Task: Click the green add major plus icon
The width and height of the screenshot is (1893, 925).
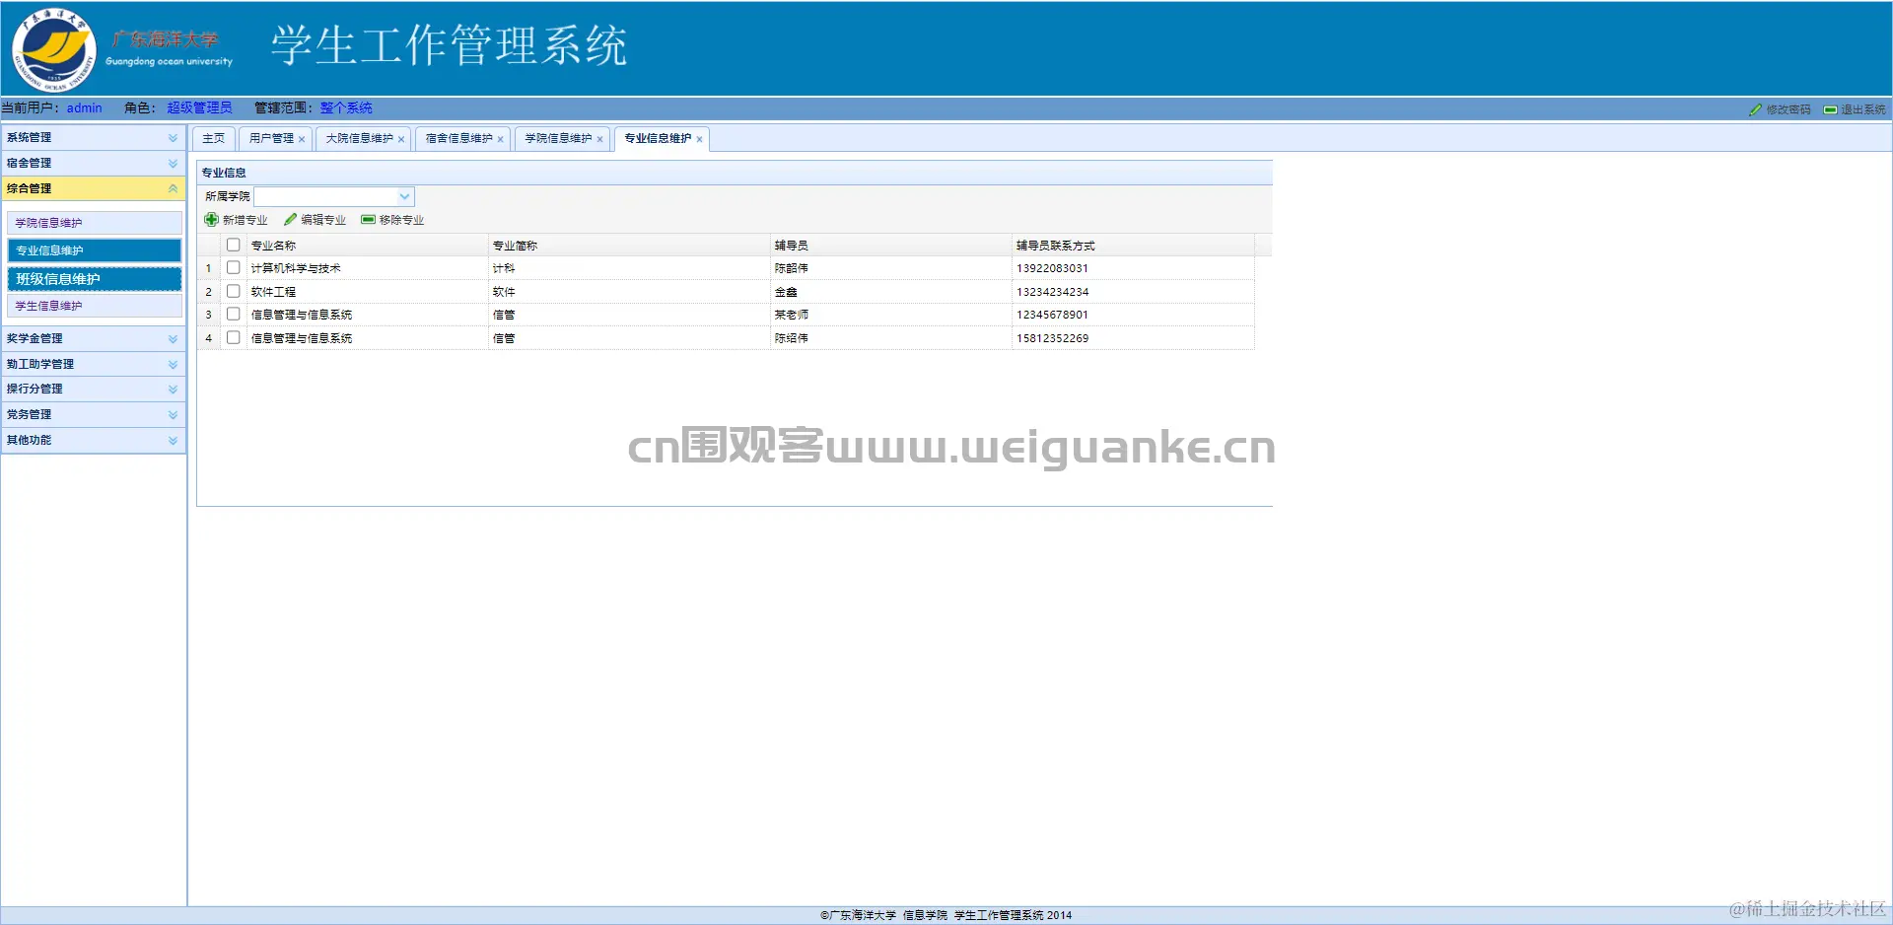Action: coord(211,220)
